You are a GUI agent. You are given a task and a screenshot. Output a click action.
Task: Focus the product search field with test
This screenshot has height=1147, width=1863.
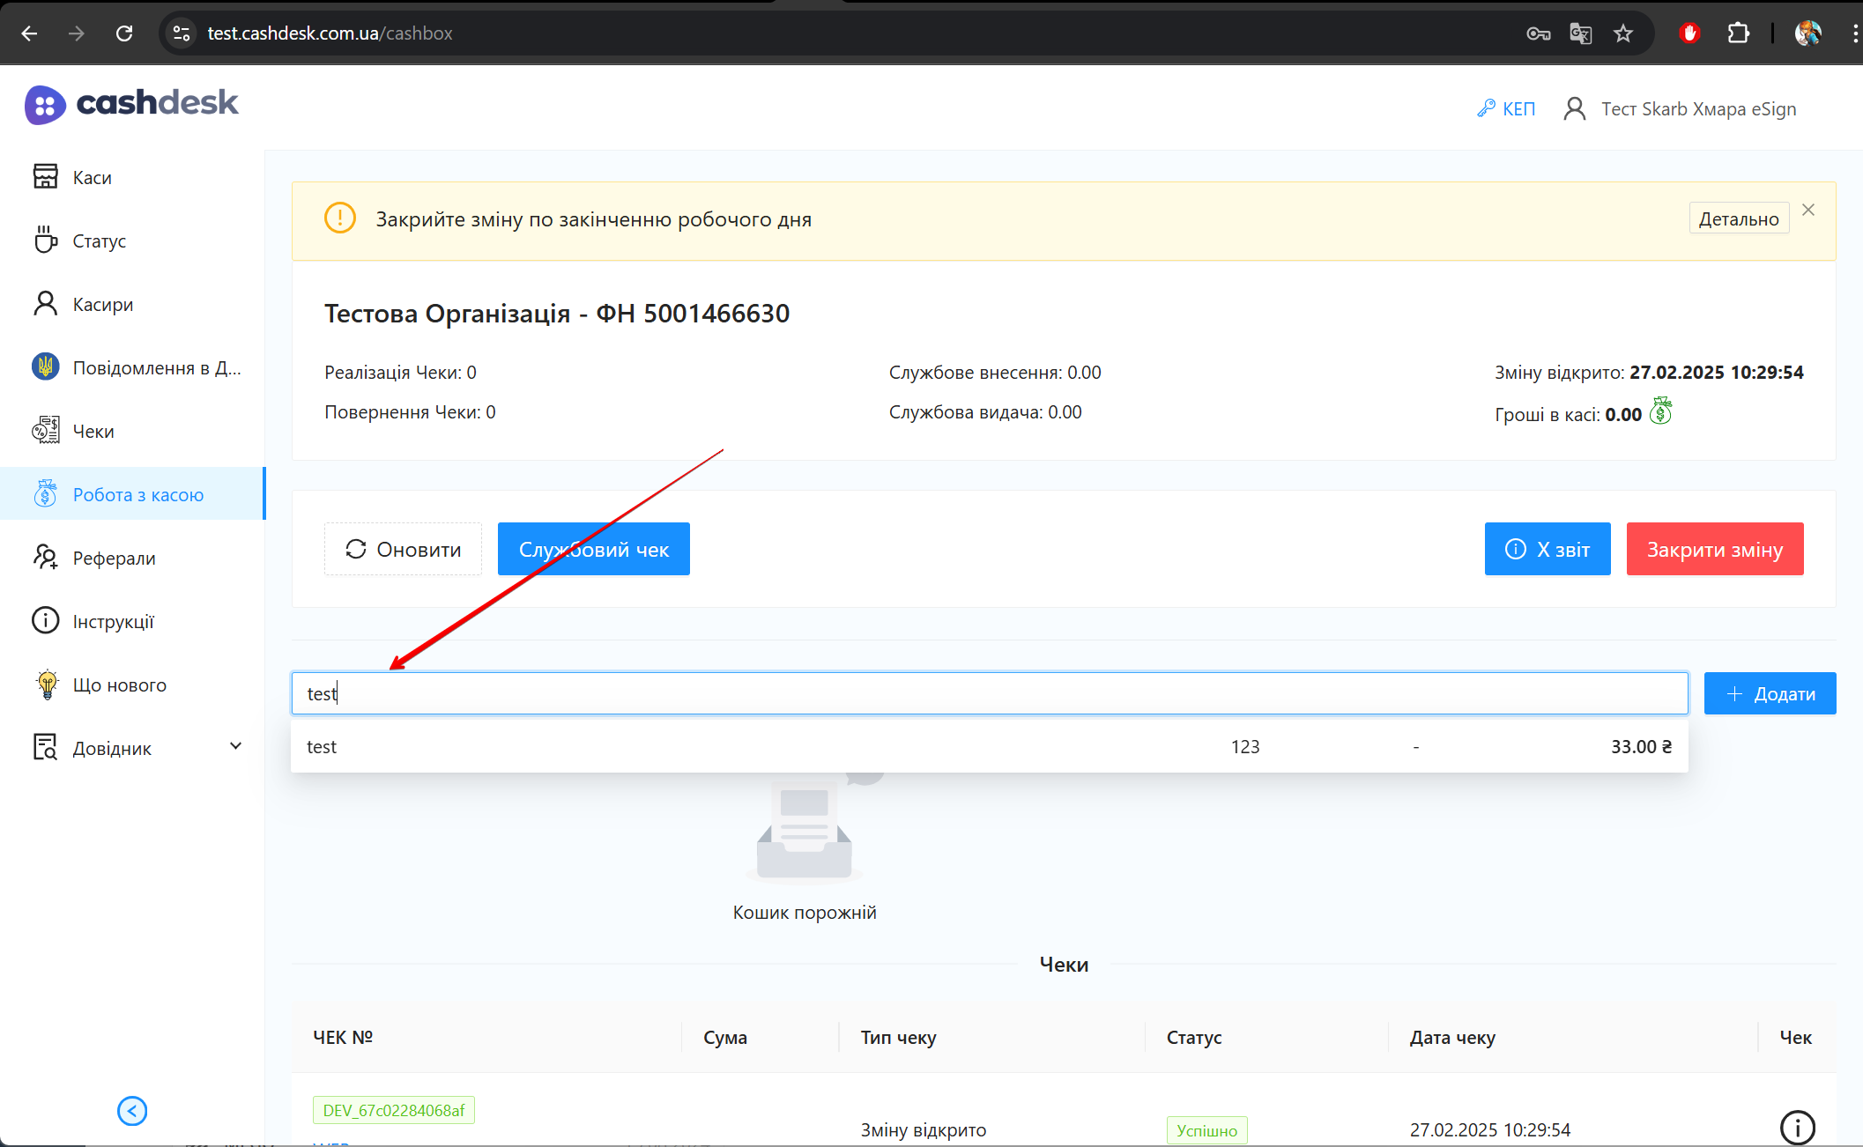point(989,694)
